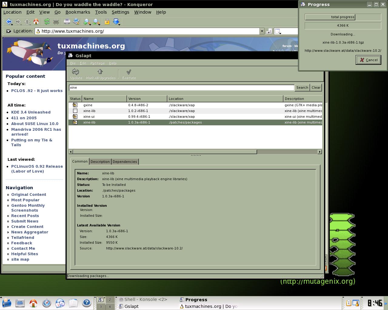Click the Find/print preview icon in Konqueror
388x310 pixels.
click(76, 21)
